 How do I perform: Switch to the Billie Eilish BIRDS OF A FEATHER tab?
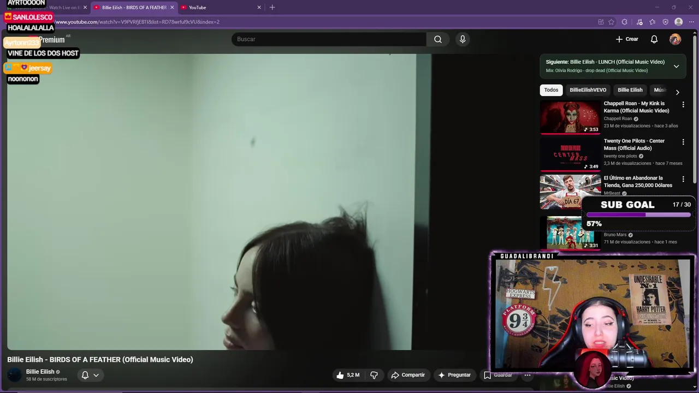click(x=134, y=8)
